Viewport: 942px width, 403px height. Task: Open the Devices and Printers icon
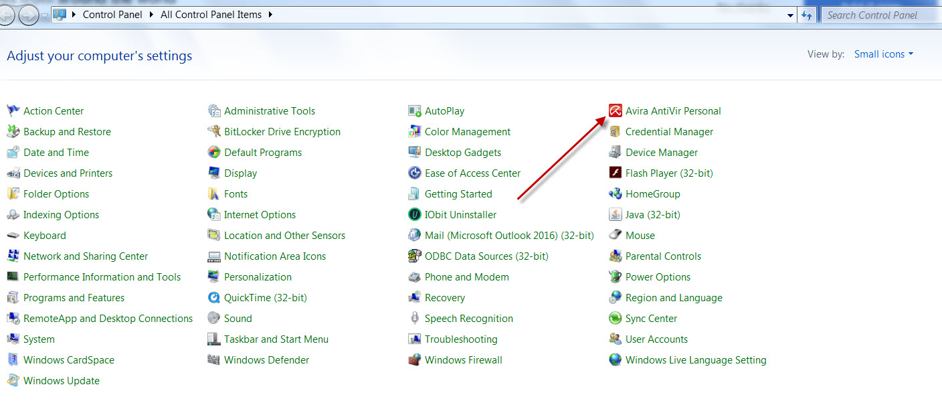click(x=13, y=173)
